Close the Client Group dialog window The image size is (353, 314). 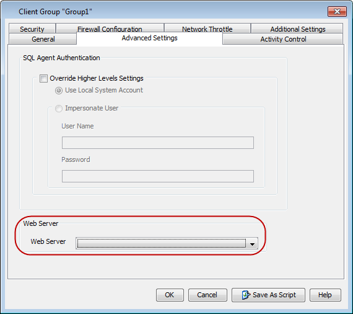(x=337, y=12)
